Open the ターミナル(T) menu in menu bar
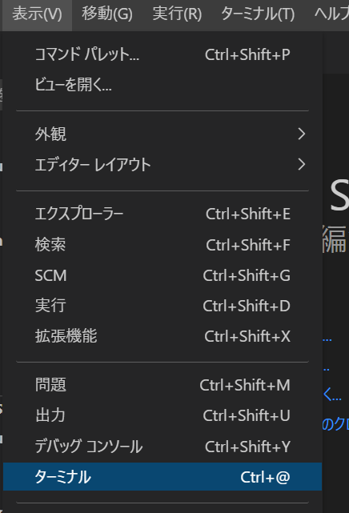The height and width of the screenshot is (513, 349). click(x=258, y=14)
